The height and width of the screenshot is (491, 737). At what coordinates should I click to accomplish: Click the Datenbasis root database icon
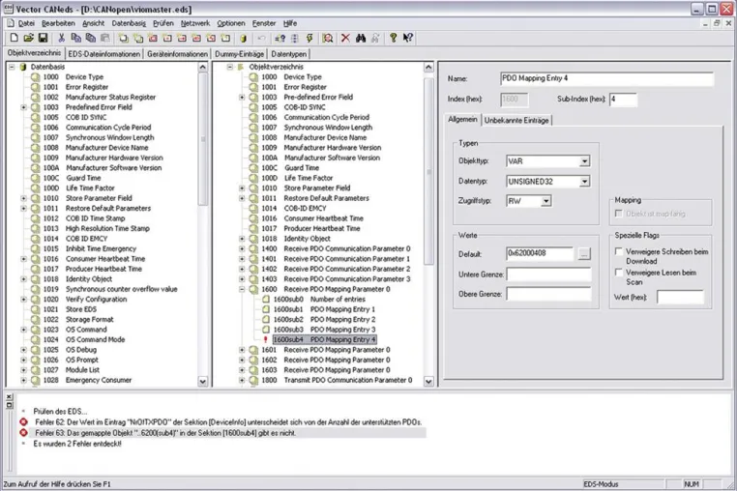pyautogui.click(x=22, y=67)
